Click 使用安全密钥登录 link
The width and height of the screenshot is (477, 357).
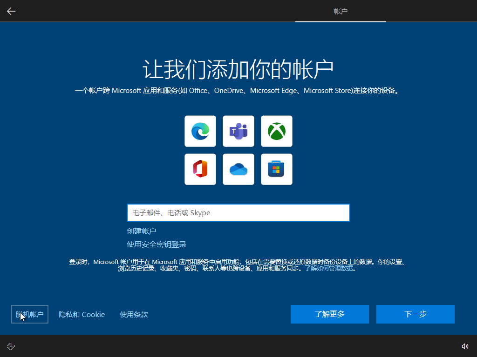point(157,245)
